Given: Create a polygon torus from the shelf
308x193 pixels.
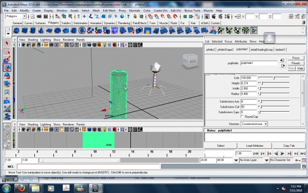Looking at the screenshot, I should pos(57,30).
